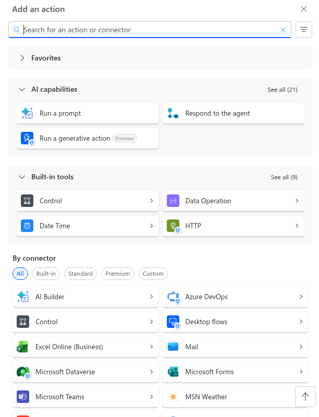The width and height of the screenshot is (319, 417).
Task: Open the Microsoft Teams label
Action: pos(60,397)
